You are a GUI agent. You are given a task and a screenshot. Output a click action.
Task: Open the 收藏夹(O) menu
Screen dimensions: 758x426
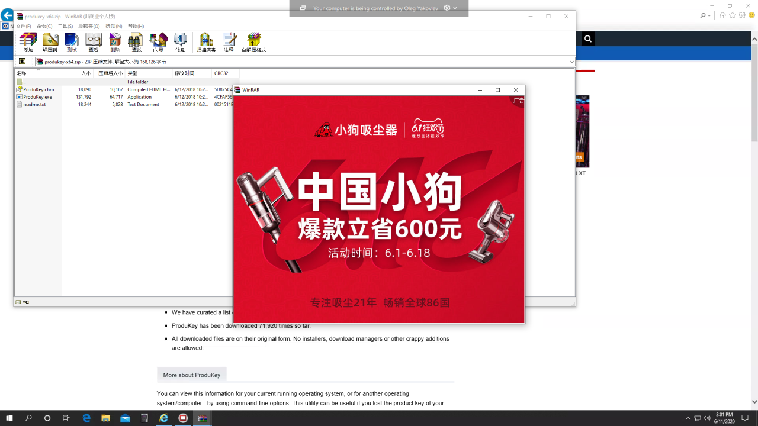coord(89,26)
